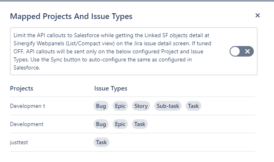Viewport: 274px width, 162px height.
Task: Click the Epic tag in Development row
Action: coord(120,124)
